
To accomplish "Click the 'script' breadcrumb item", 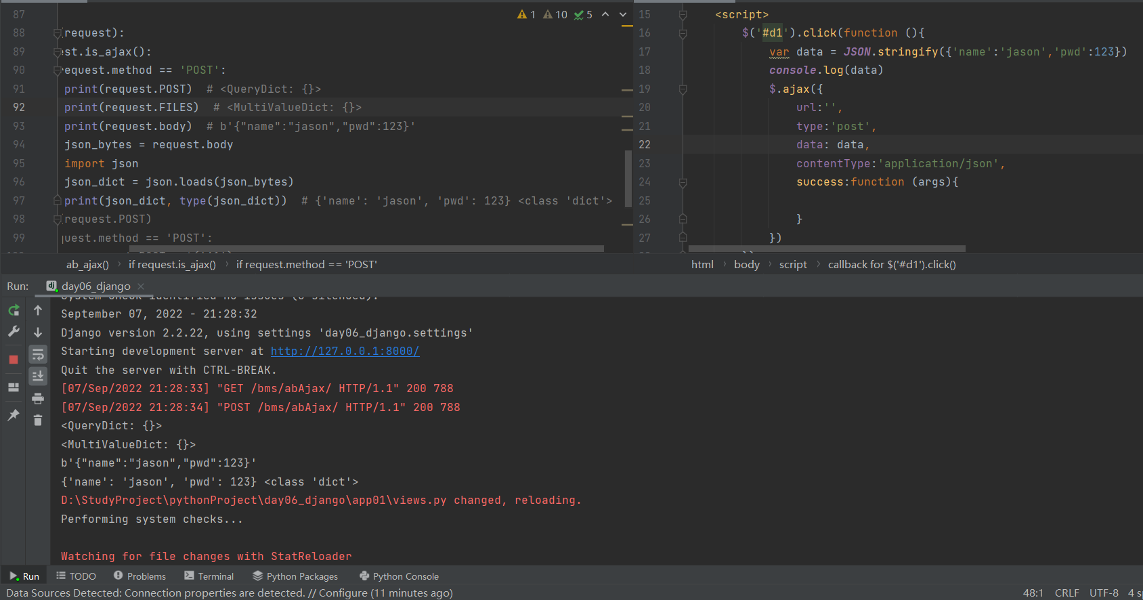I will point(793,265).
